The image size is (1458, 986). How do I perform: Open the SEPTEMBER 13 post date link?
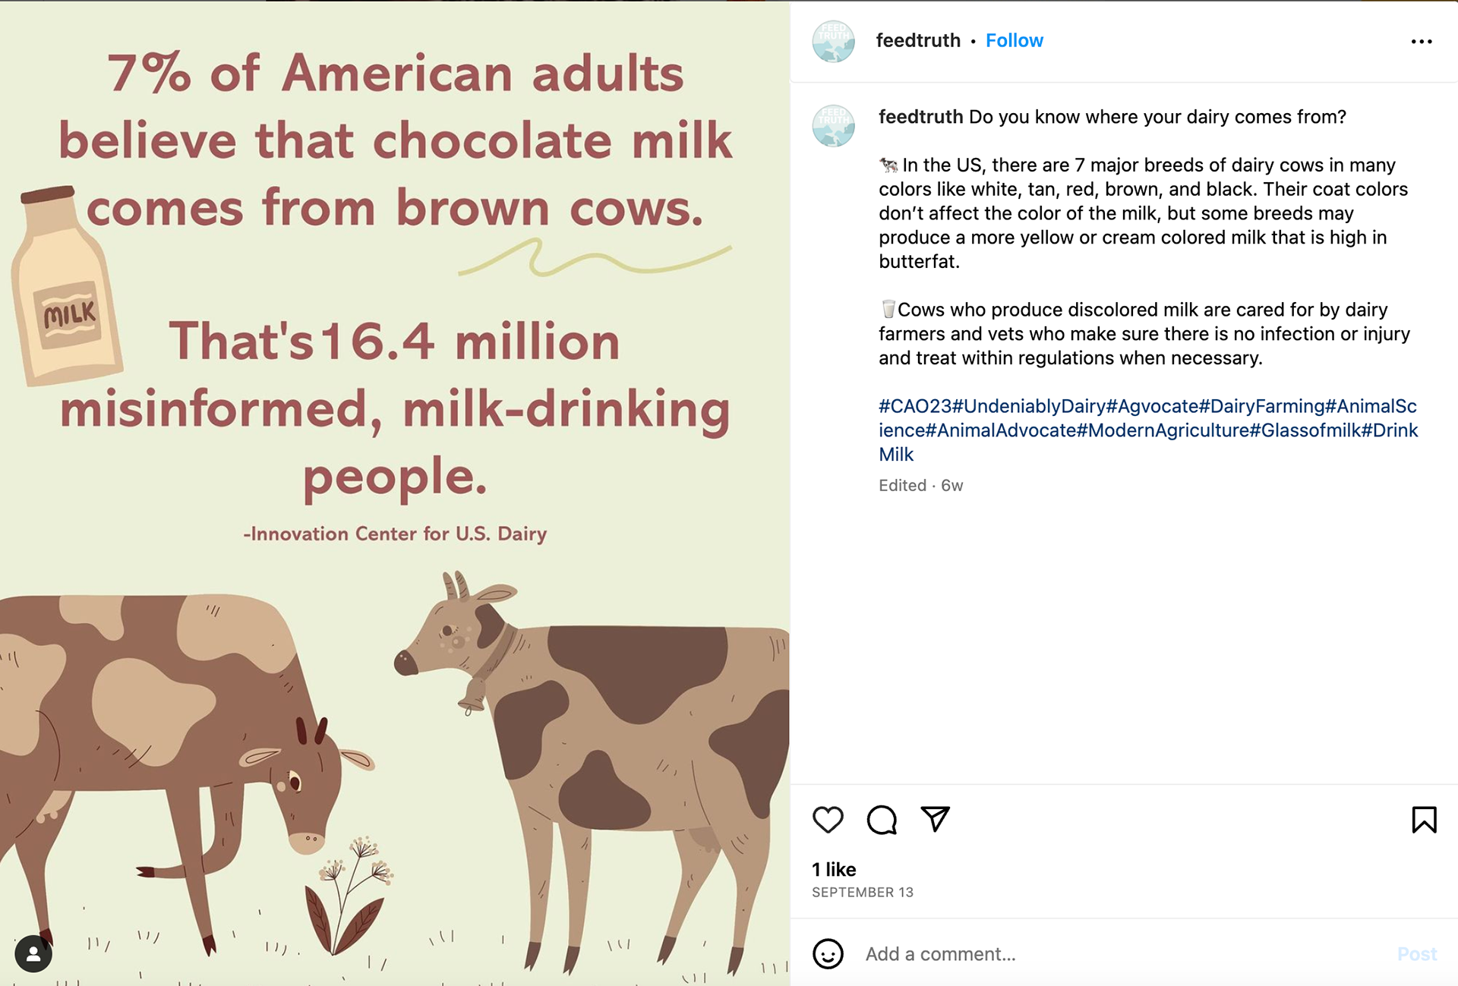(863, 893)
